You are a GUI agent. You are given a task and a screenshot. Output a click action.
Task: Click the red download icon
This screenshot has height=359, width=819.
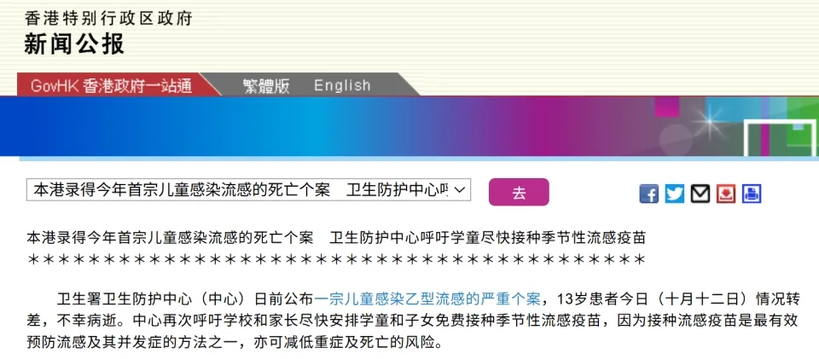(725, 194)
